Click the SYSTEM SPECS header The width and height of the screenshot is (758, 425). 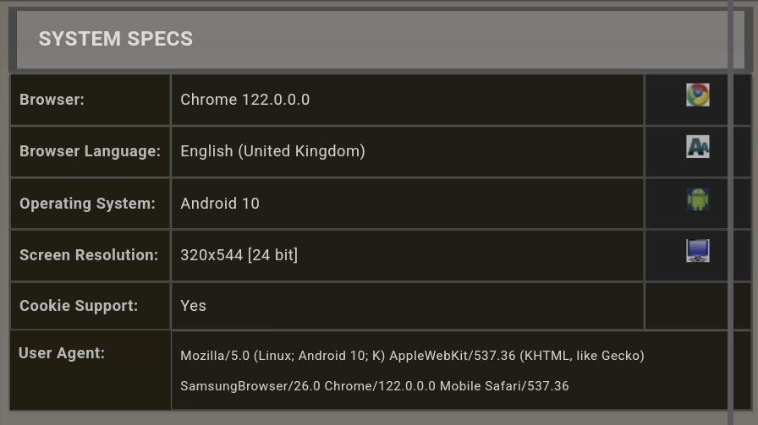point(116,39)
